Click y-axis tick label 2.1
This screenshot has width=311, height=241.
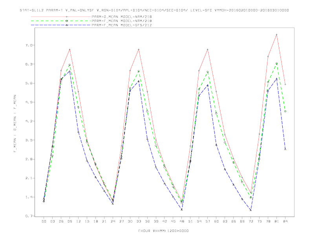(x=29, y=178)
